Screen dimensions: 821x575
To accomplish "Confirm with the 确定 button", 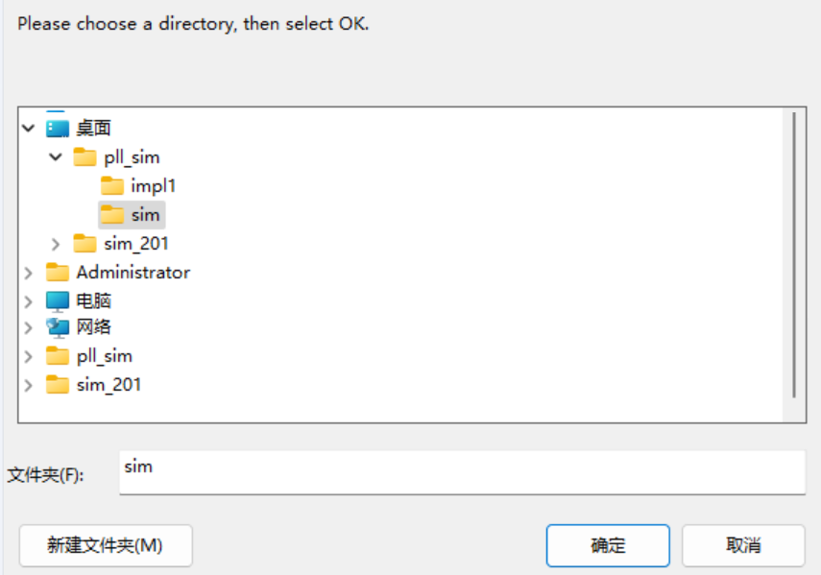I will [x=608, y=545].
